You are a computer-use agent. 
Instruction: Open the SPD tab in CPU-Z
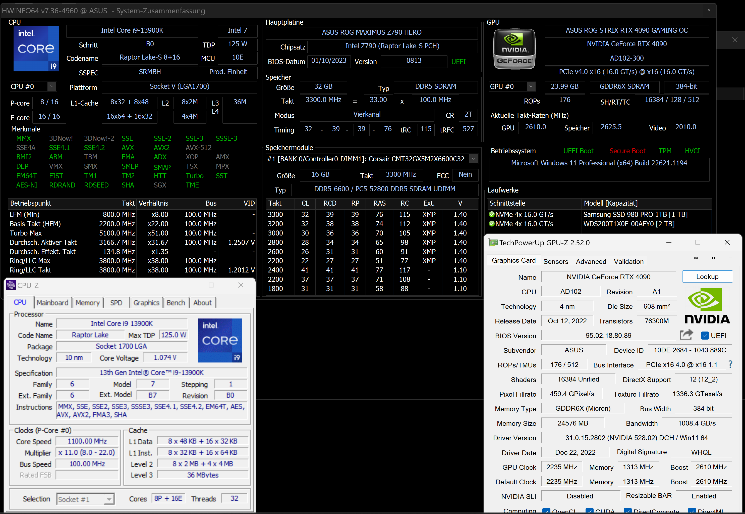tap(116, 303)
